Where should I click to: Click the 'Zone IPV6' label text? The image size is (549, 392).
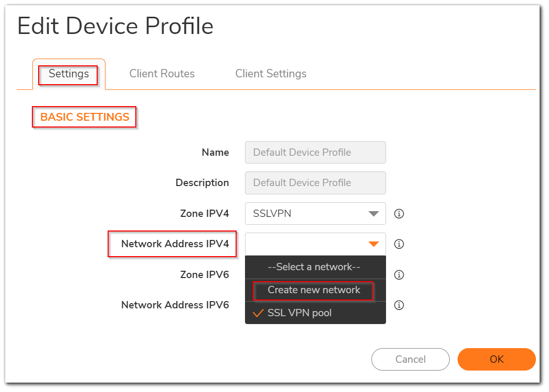pyautogui.click(x=204, y=275)
